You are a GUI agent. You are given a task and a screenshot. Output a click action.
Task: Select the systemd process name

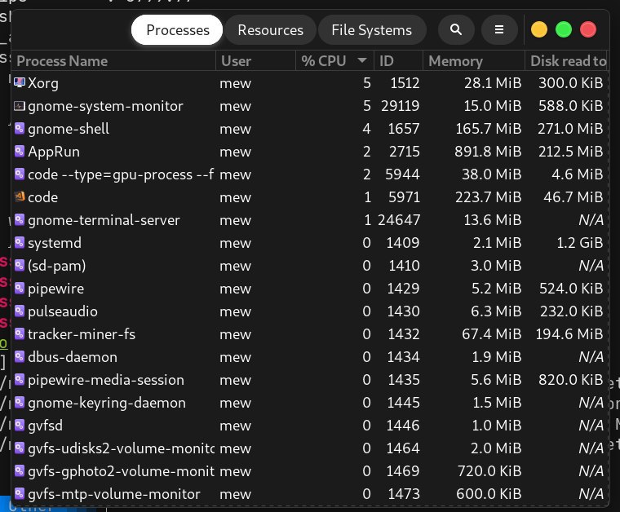coord(55,243)
